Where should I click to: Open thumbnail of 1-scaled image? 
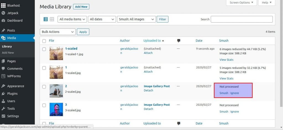56,53
